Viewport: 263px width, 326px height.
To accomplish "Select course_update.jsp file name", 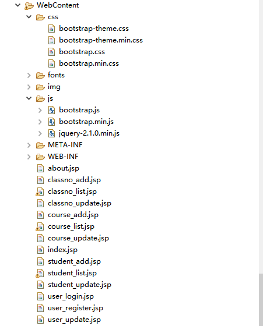I will [78, 238].
